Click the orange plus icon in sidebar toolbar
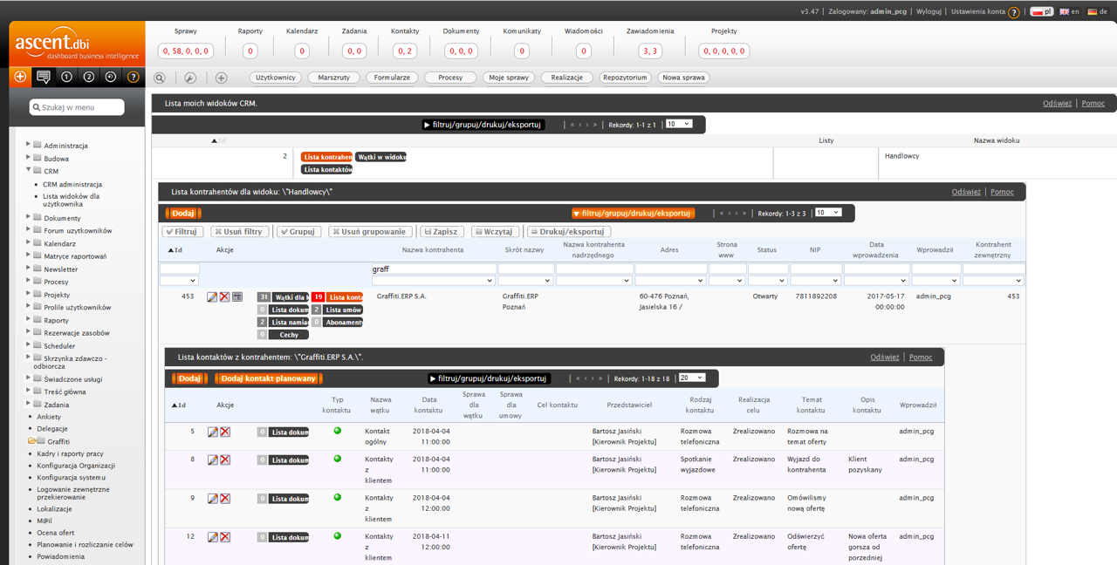The height and width of the screenshot is (565, 1117). coord(19,77)
